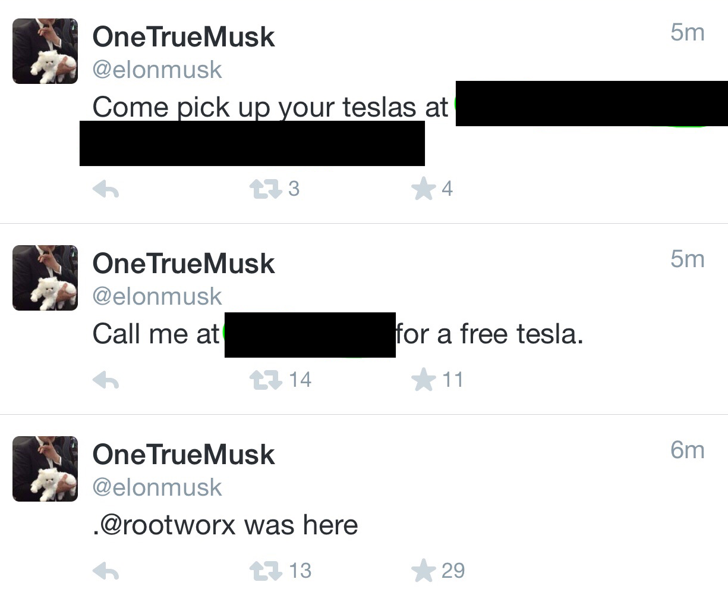Select OneTrueMusk name in the first tweet
The height and width of the screenshot is (601, 728).
click(x=184, y=37)
